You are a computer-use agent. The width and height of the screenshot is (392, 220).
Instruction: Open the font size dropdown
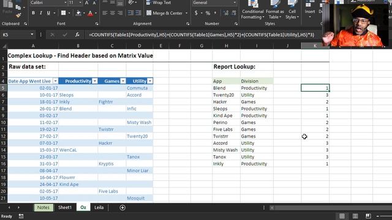coord(80,2)
